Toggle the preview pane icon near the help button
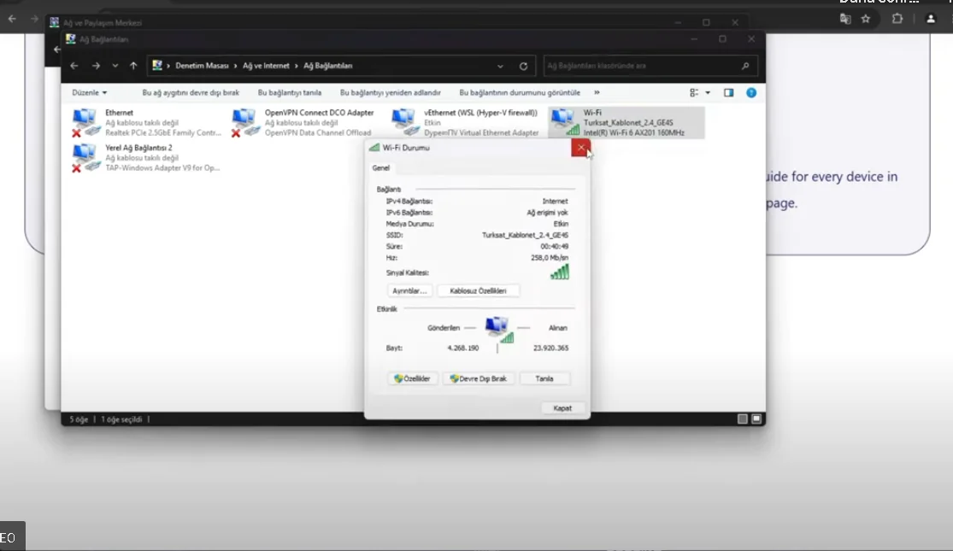Image resolution: width=953 pixels, height=551 pixels. tap(728, 92)
